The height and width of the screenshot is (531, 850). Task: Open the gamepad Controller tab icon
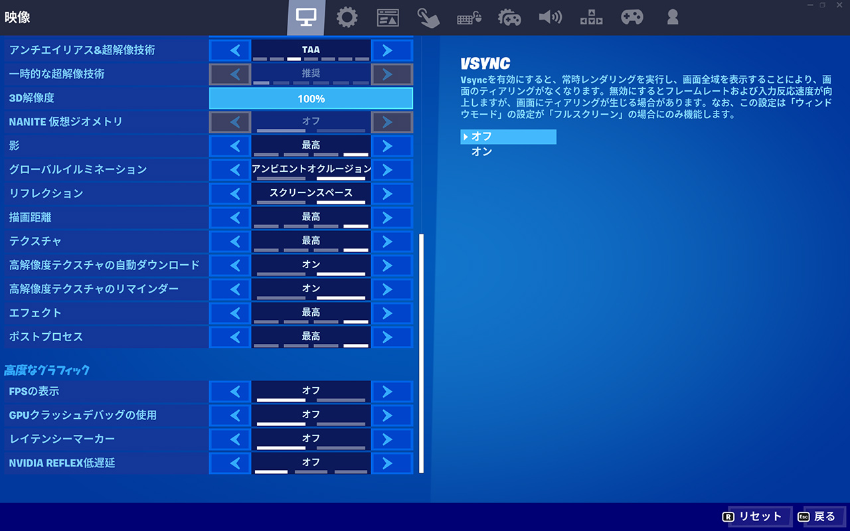tap(632, 17)
